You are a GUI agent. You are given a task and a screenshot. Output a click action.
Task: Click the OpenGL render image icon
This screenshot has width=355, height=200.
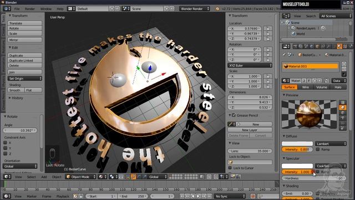[x=232, y=177]
